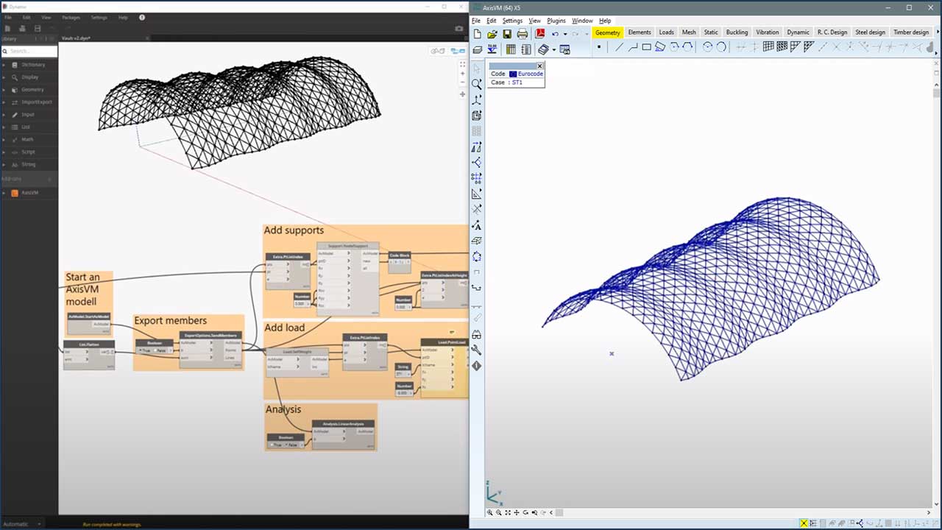Click the Dynamo New file toolbar icon
This screenshot has width=942, height=530.
tap(7, 29)
